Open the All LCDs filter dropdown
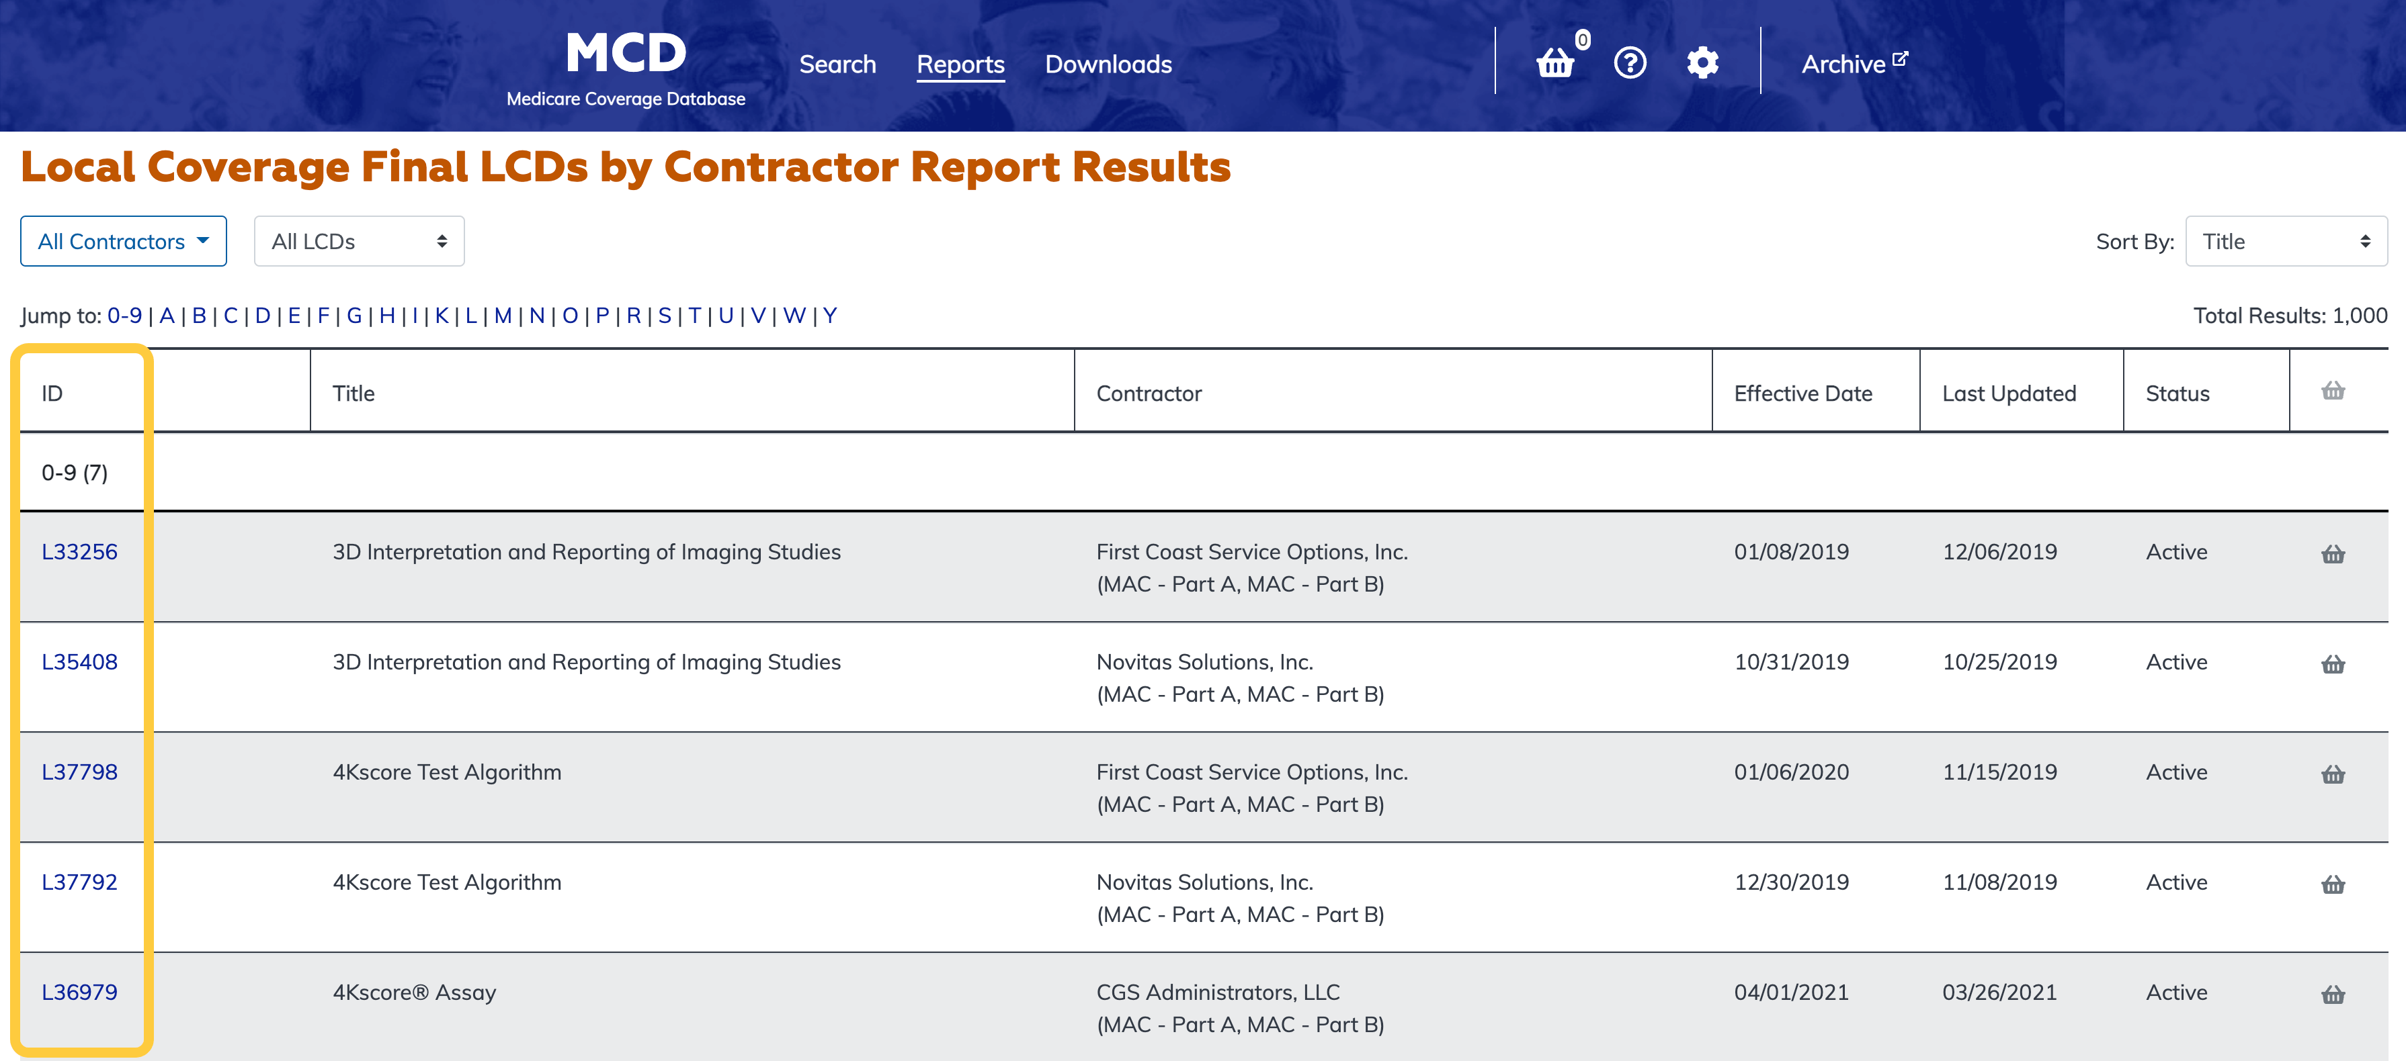The height and width of the screenshot is (1061, 2406). [359, 242]
